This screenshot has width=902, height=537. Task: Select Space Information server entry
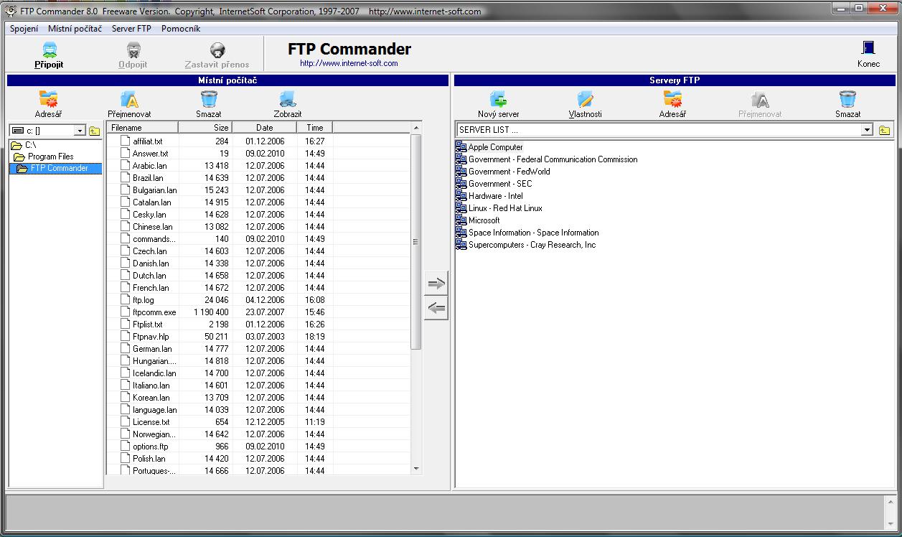533,233
